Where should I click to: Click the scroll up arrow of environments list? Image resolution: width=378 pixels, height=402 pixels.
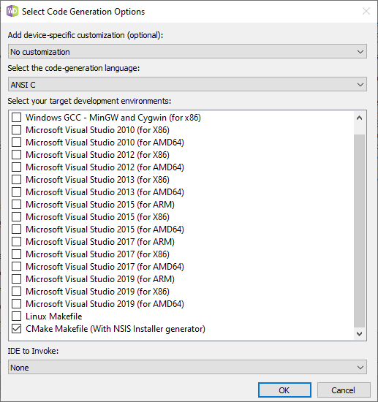click(359, 118)
